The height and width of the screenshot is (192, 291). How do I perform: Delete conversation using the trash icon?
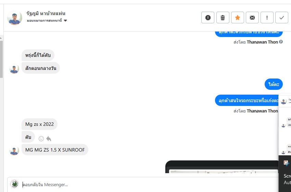point(223,17)
